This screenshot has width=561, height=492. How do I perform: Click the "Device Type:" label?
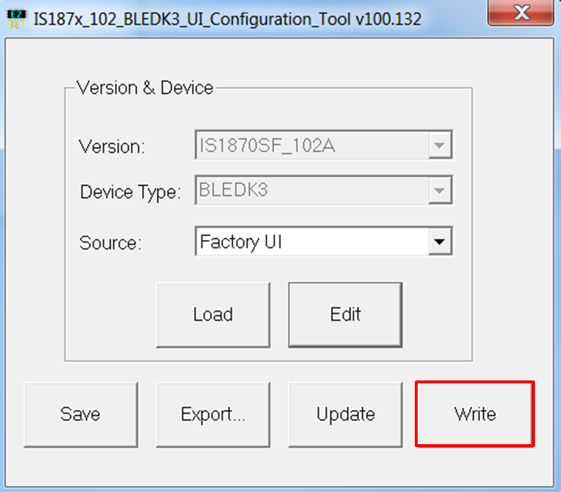[130, 193]
